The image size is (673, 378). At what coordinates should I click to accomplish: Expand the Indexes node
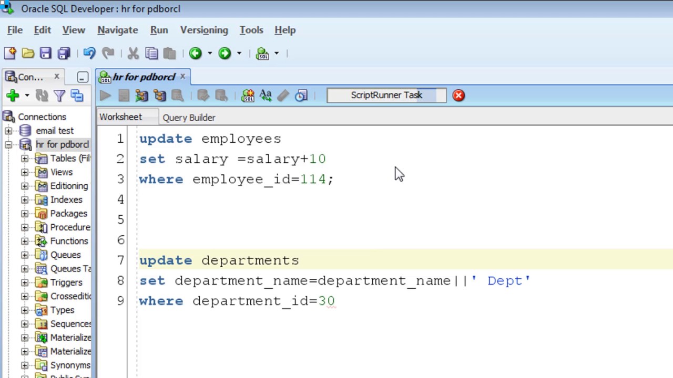coord(25,199)
